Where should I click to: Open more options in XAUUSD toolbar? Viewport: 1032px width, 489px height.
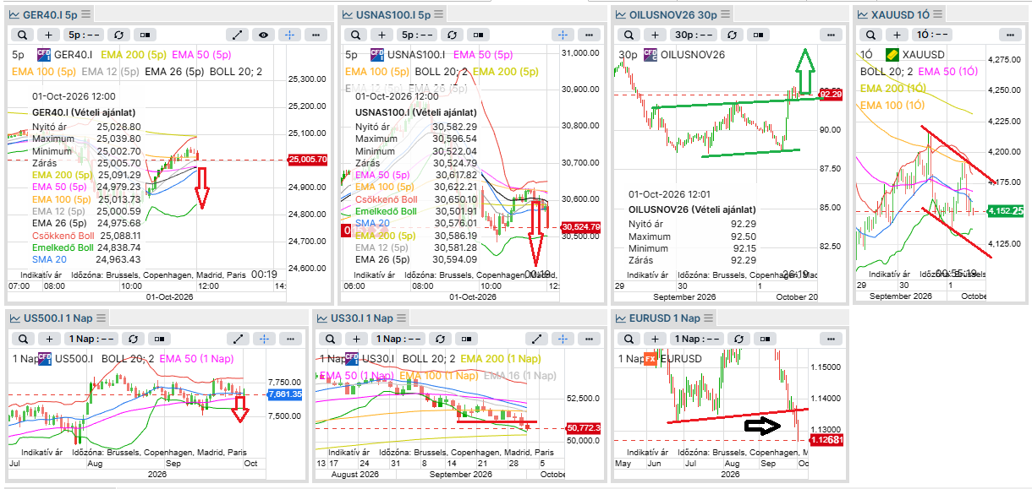coord(1010,35)
